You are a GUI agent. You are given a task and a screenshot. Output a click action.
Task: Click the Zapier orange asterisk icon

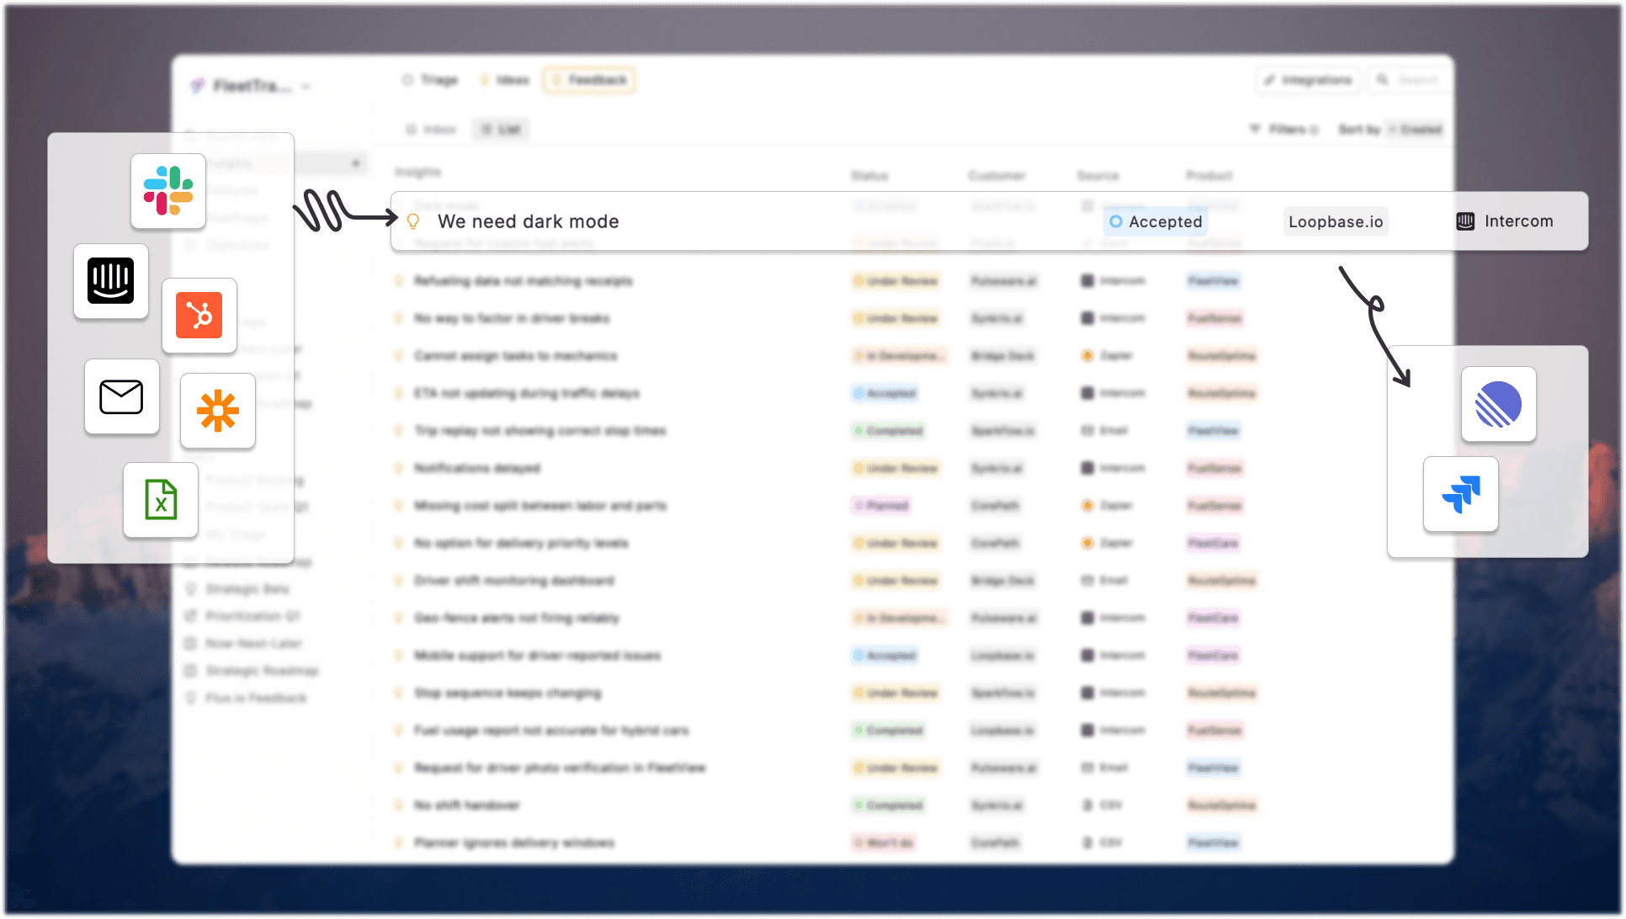(218, 411)
